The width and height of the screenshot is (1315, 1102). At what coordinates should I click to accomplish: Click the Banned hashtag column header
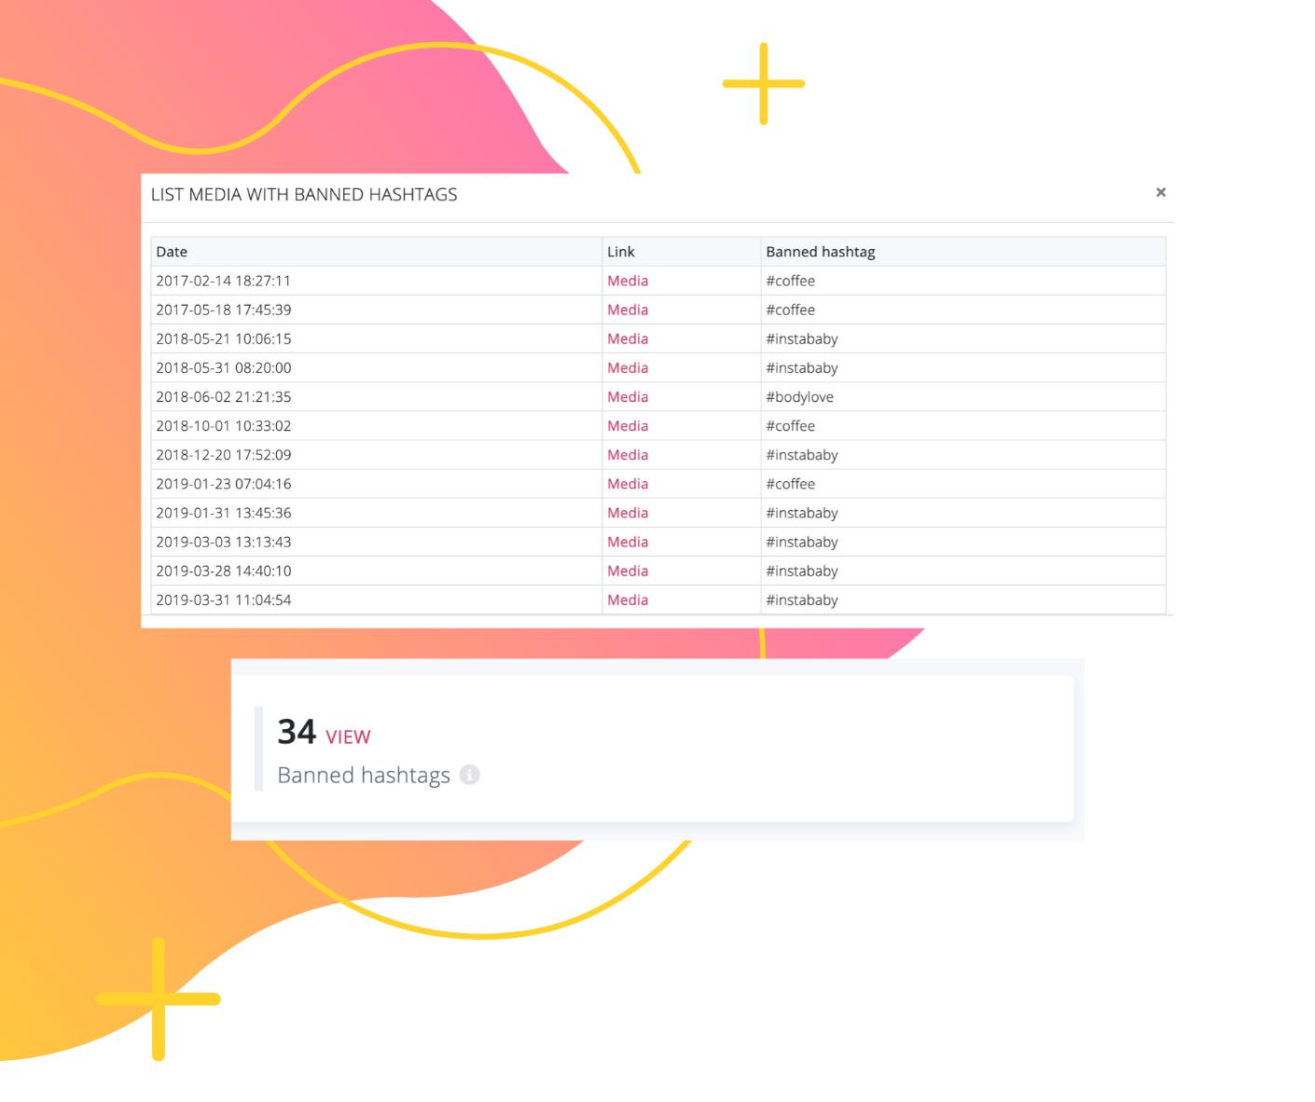pos(820,252)
